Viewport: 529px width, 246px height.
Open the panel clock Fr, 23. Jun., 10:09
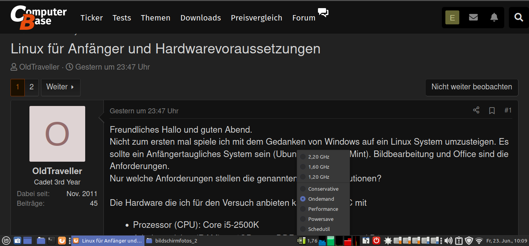pyautogui.click(x=507, y=241)
